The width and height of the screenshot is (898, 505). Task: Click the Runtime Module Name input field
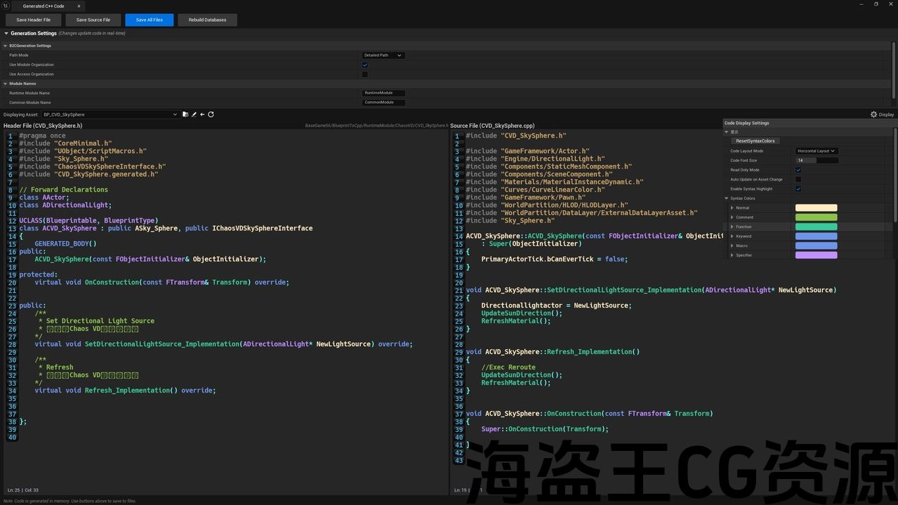coord(383,93)
